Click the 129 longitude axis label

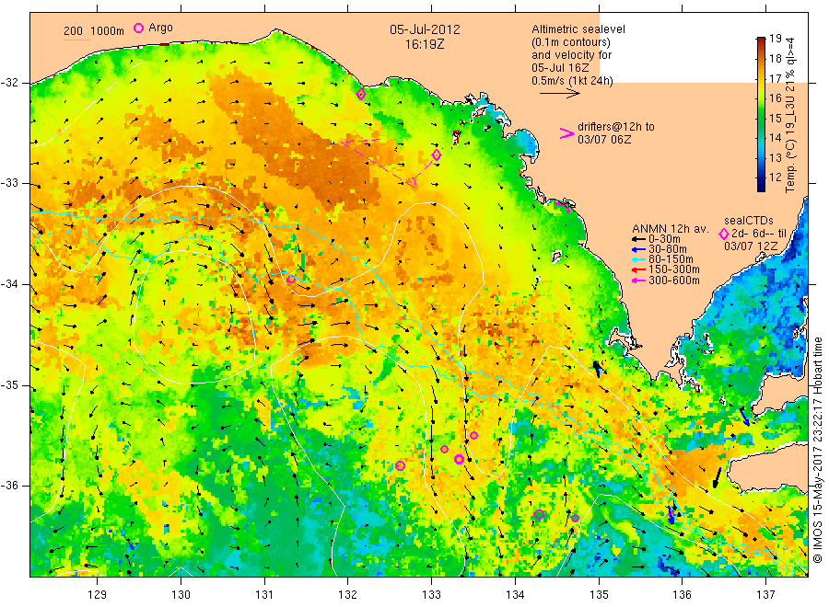98,595
